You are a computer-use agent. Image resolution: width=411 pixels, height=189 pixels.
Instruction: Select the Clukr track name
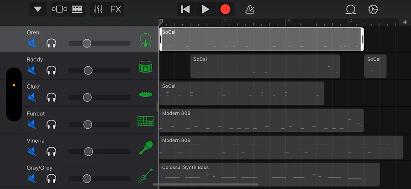coord(33,87)
